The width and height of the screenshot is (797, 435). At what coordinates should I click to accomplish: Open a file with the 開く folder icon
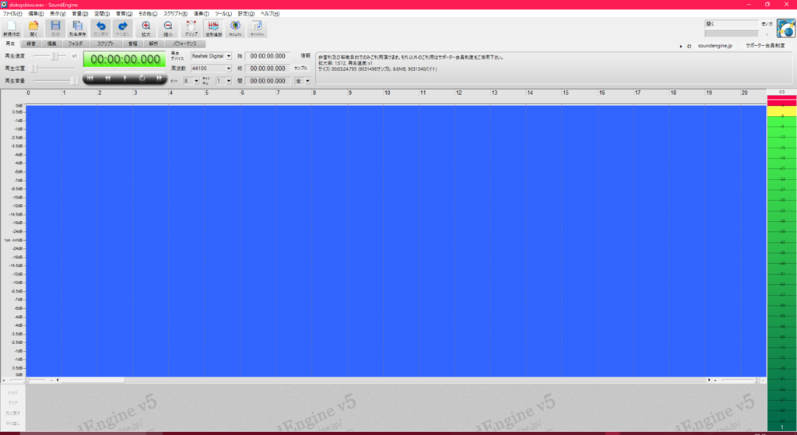tap(33, 29)
